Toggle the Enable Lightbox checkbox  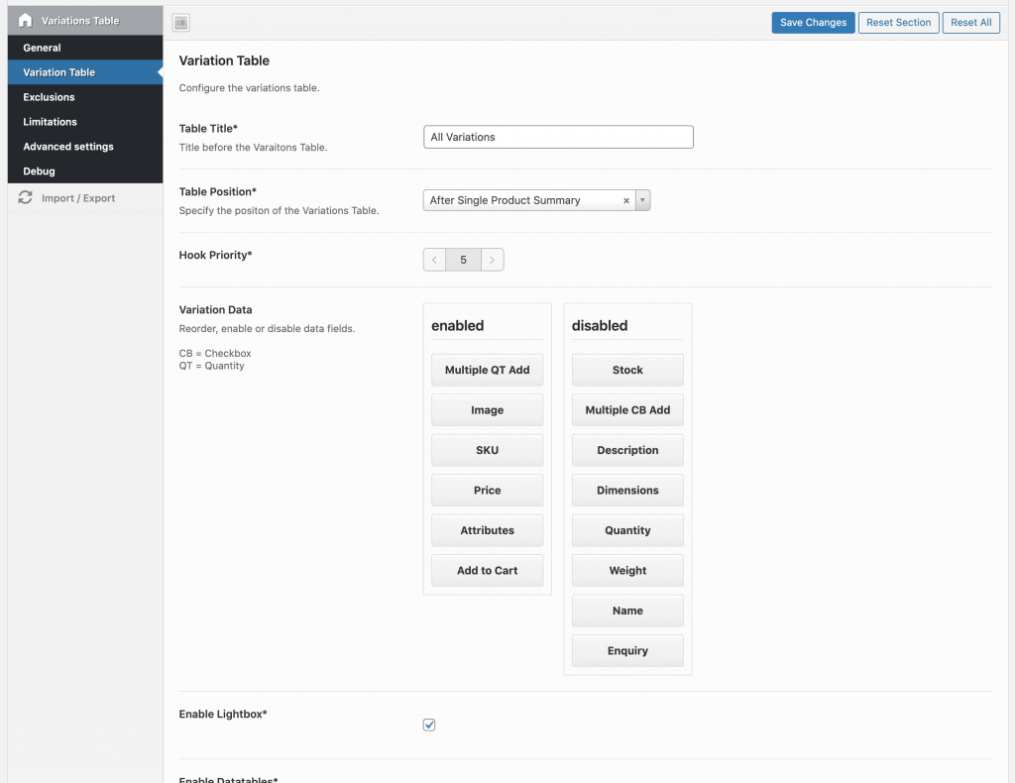pos(429,725)
